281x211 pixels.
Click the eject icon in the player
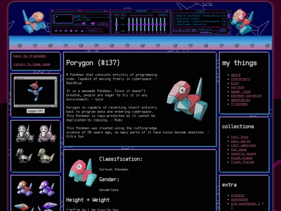tap(82, 31)
